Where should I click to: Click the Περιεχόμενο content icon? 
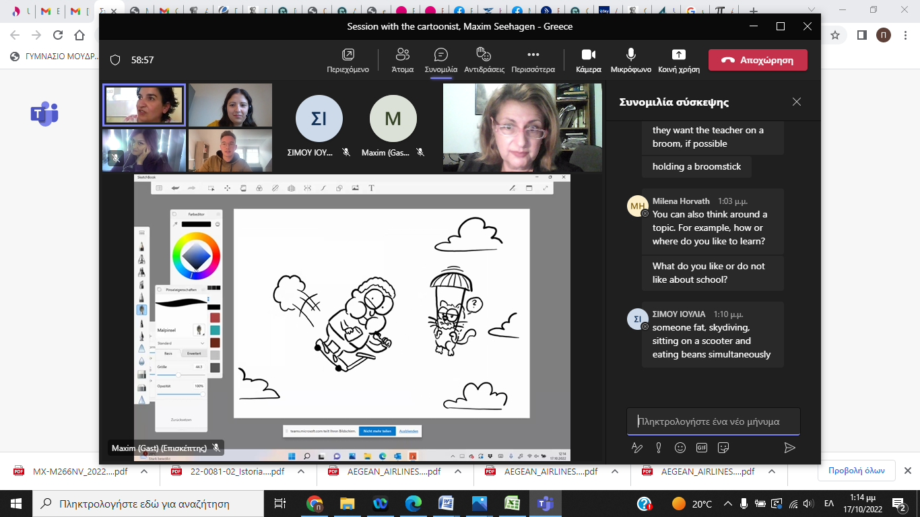tap(348, 60)
